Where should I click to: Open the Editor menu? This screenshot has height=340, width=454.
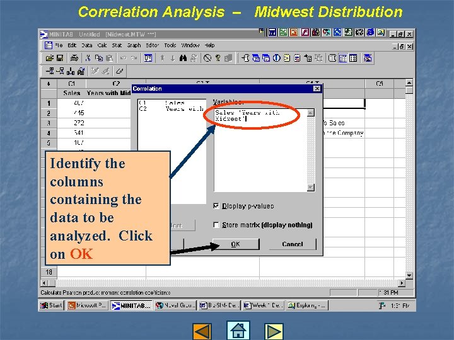(152, 45)
